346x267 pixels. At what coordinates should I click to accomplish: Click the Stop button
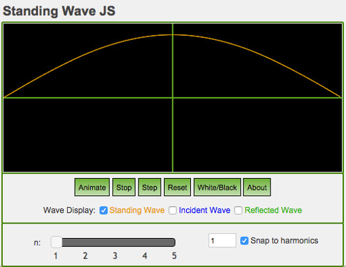click(x=124, y=187)
